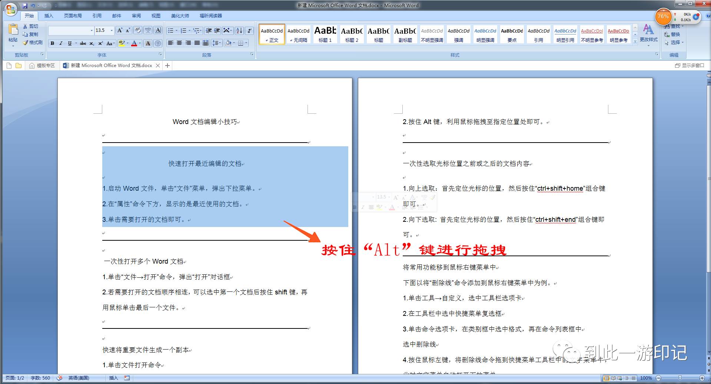Image resolution: width=711 pixels, height=384 pixels.
Task: Increase the paragraph indent
Action: [217, 30]
